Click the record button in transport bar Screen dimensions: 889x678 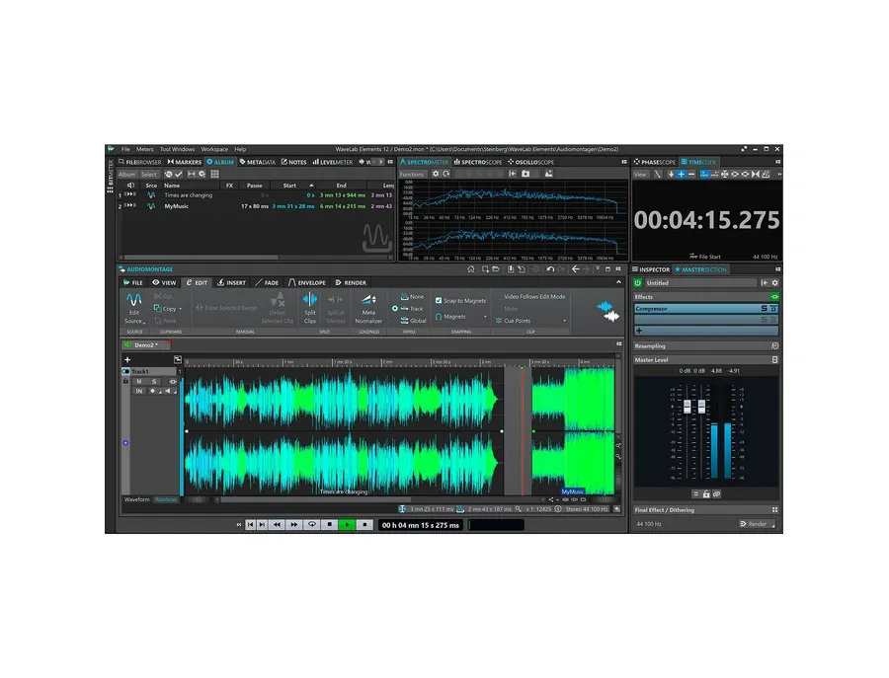point(364,525)
